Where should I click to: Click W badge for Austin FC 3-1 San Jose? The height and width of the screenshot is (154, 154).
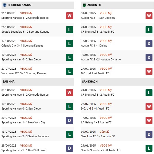(149, 16)
